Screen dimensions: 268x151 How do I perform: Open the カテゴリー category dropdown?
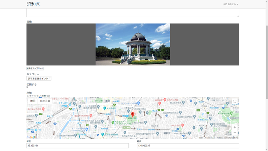click(x=39, y=79)
